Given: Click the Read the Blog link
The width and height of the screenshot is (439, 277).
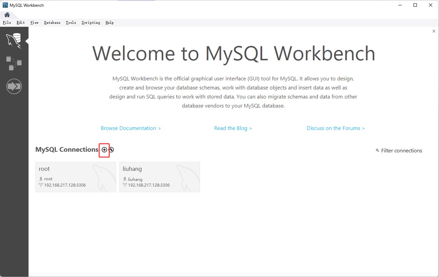Looking at the screenshot, I should 233,128.
